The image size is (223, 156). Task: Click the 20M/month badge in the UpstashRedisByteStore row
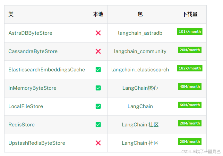[x=190, y=142]
